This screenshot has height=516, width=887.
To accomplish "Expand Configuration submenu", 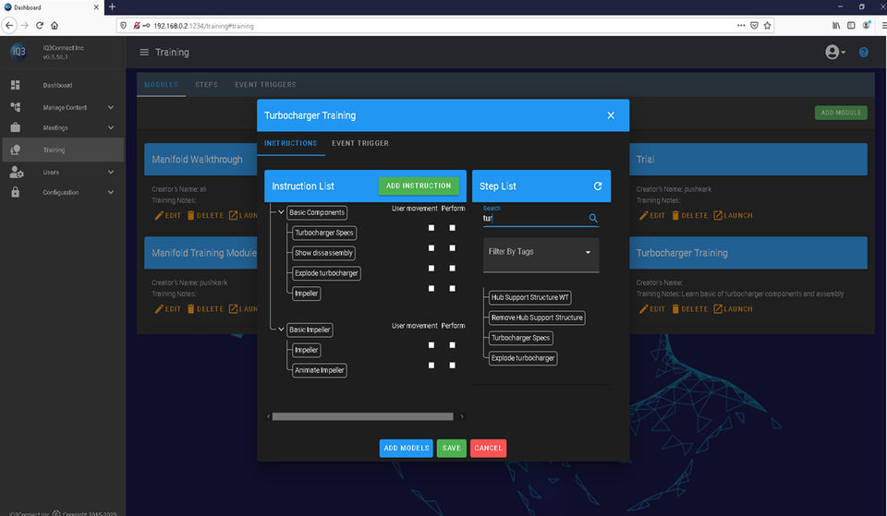I will (x=110, y=192).
